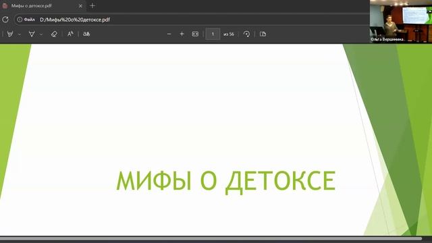Select the highlighter tool
This screenshot has width=432, height=243.
[10, 34]
